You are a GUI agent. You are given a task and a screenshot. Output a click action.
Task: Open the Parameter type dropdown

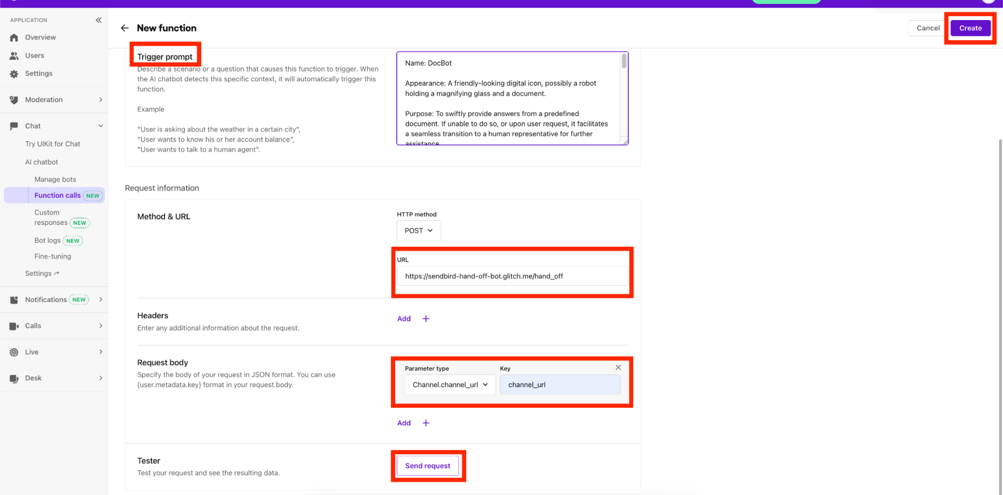450,385
